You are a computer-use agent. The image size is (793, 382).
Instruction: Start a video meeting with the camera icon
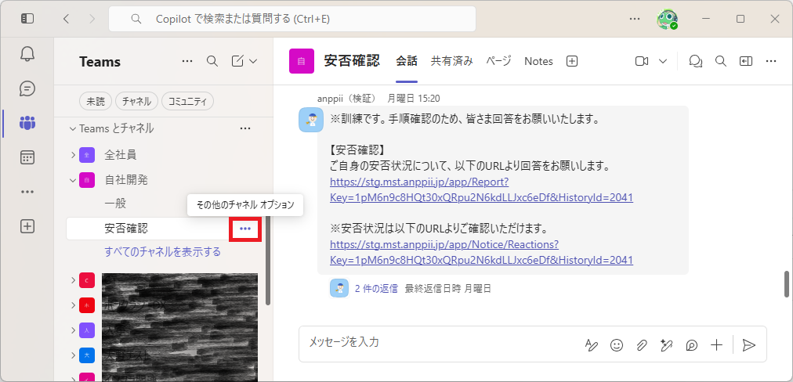642,61
